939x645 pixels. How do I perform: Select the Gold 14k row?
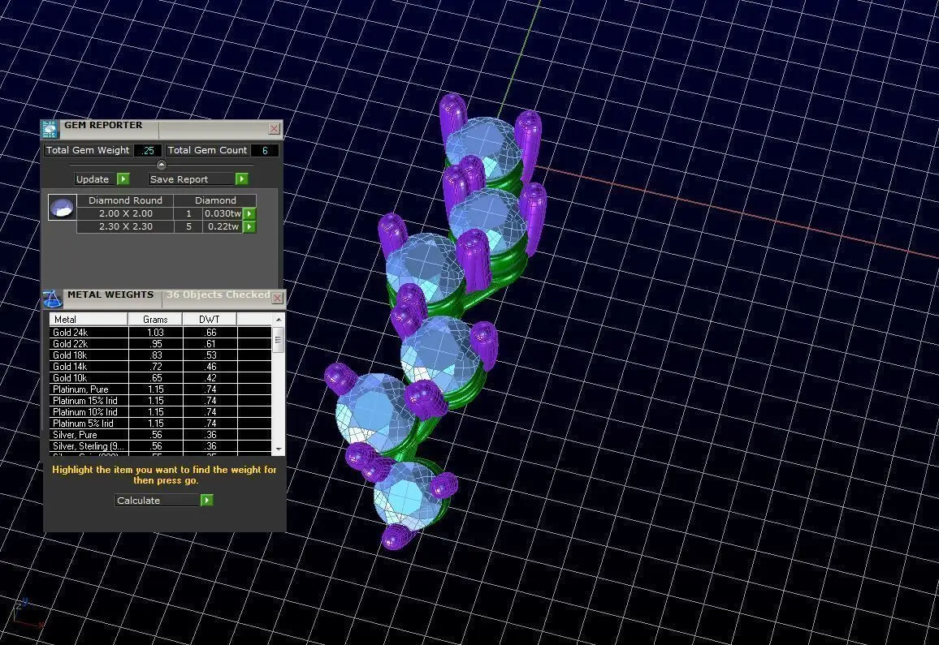(161, 366)
